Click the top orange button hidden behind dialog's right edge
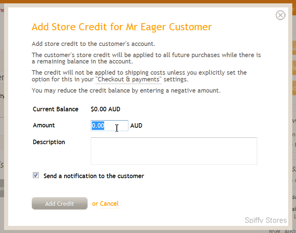The image size is (296, 233). point(294,49)
